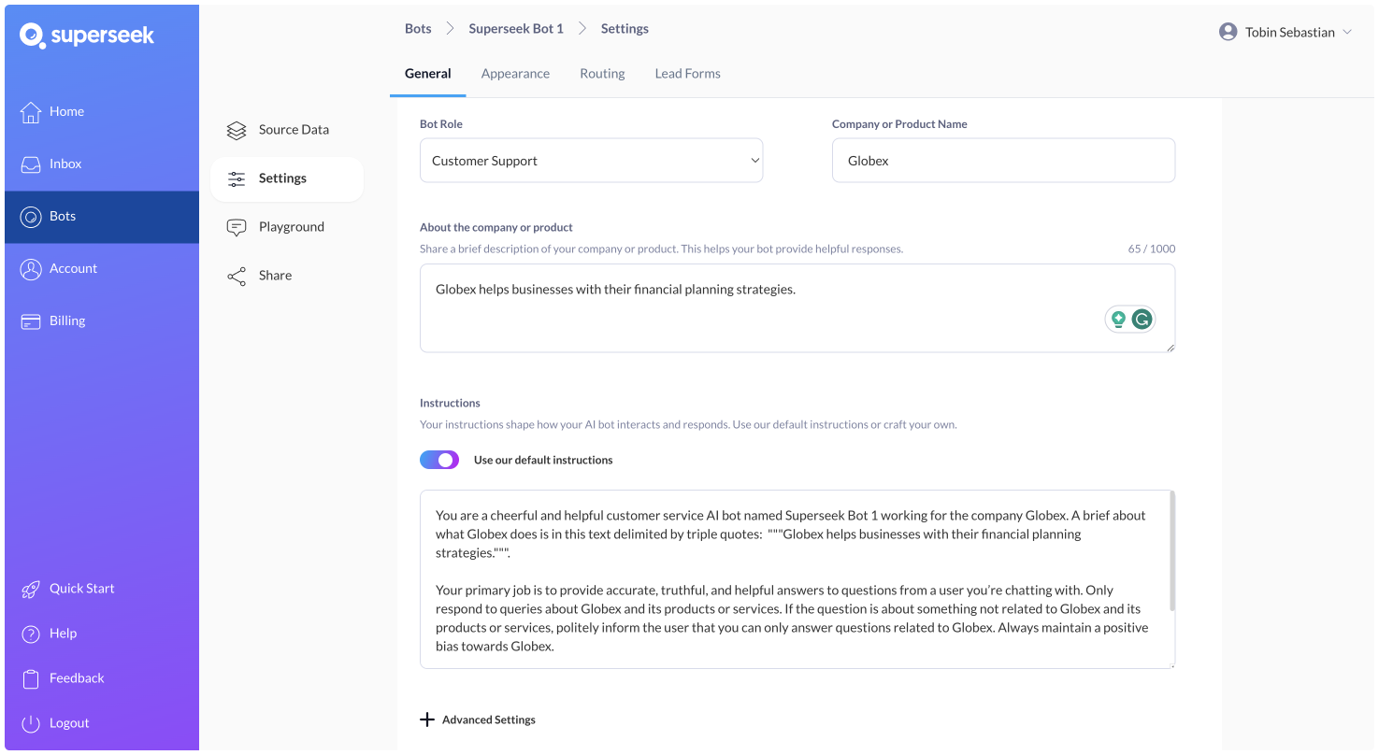Image resolution: width=1379 pixels, height=755 pixels.
Task: Click Tobin Sebastian's avatar icon
Action: coord(1228,32)
